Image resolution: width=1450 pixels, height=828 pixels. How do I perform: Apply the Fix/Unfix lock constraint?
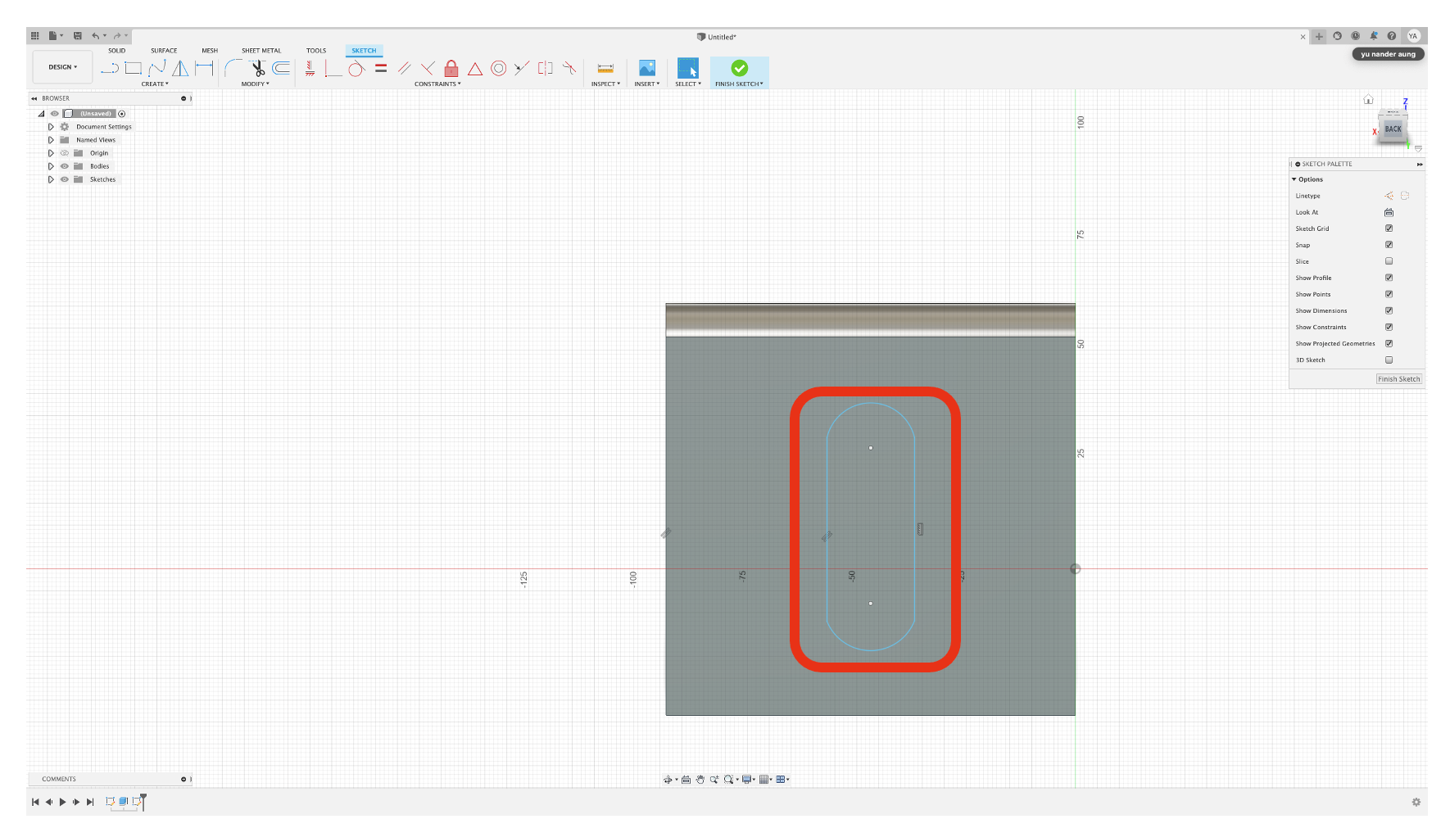pos(451,68)
